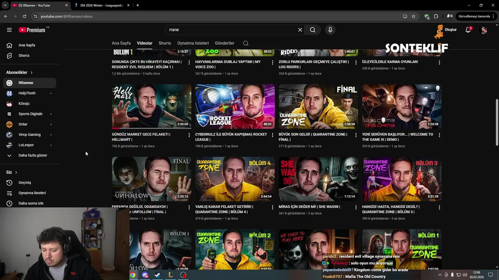Run search with magnifier button
Screen dimensions: 499x280
point(313,30)
